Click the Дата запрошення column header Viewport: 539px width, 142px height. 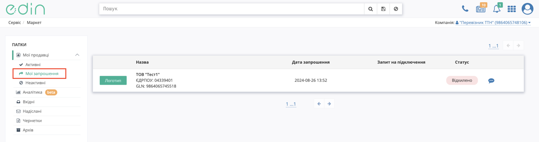point(311,62)
